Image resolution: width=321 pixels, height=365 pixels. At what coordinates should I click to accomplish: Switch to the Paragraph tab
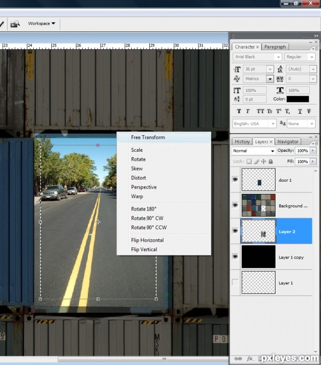coord(275,47)
